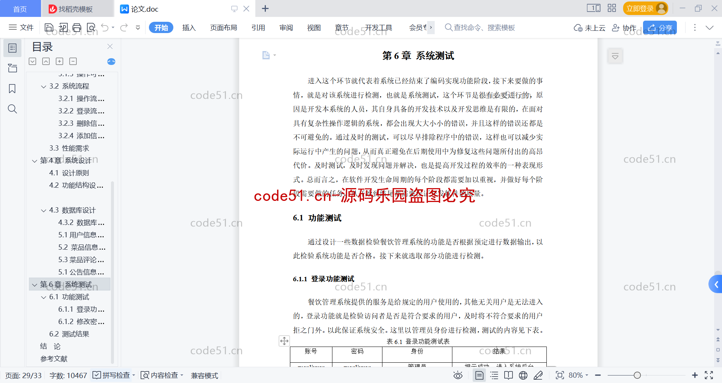Select the 页面布局 ribbon tab
The width and height of the screenshot is (722, 383).
[x=223, y=27]
